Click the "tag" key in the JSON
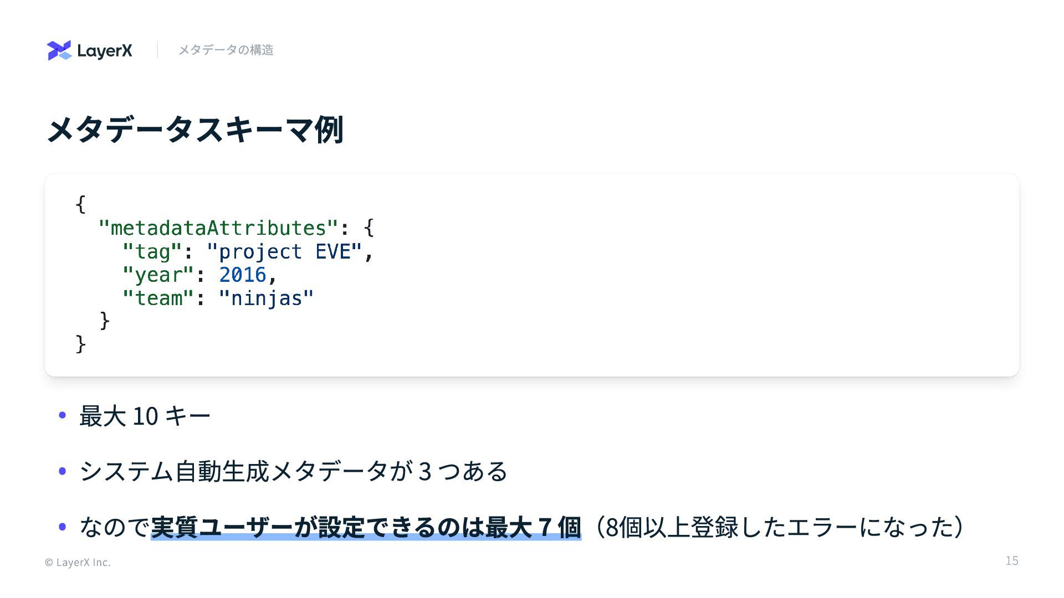This screenshot has width=1064, height=598. pyautogui.click(x=152, y=252)
